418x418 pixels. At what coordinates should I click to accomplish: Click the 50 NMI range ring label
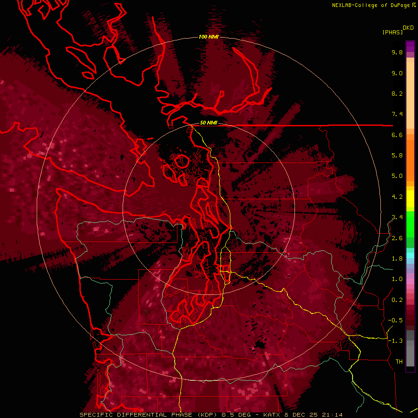coord(209,123)
